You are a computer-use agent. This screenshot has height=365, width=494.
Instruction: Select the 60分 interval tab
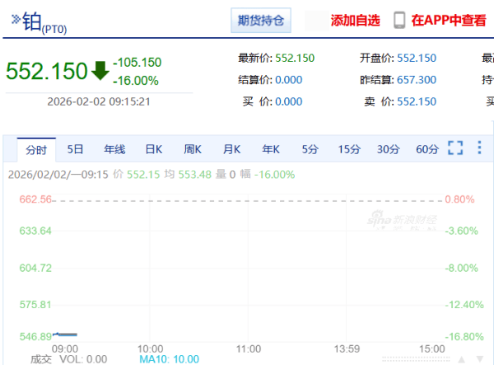tap(427, 149)
